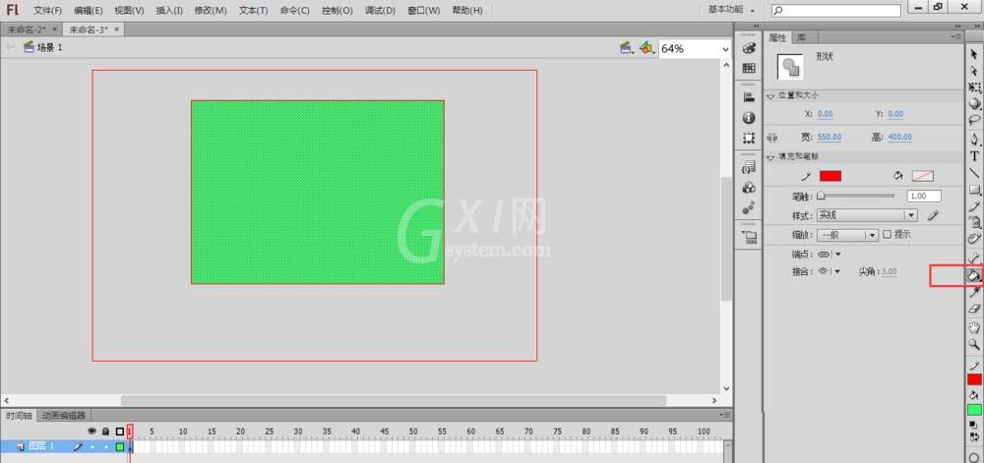Select the Pencil tool
The width and height of the screenshot is (984, 463).
click(974, 205)
